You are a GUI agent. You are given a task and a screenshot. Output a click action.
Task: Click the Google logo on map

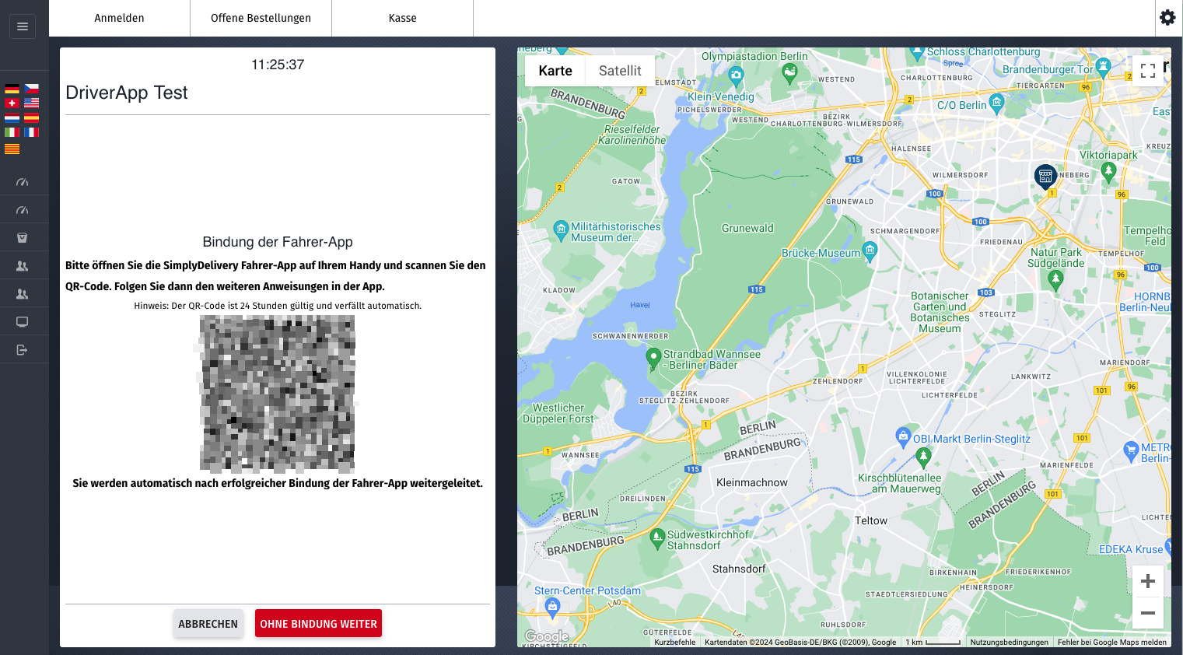(x=547, y=637)
